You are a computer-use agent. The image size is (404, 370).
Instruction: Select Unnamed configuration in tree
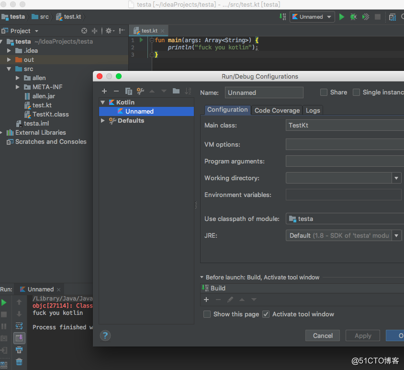click(x=146, y=112)
